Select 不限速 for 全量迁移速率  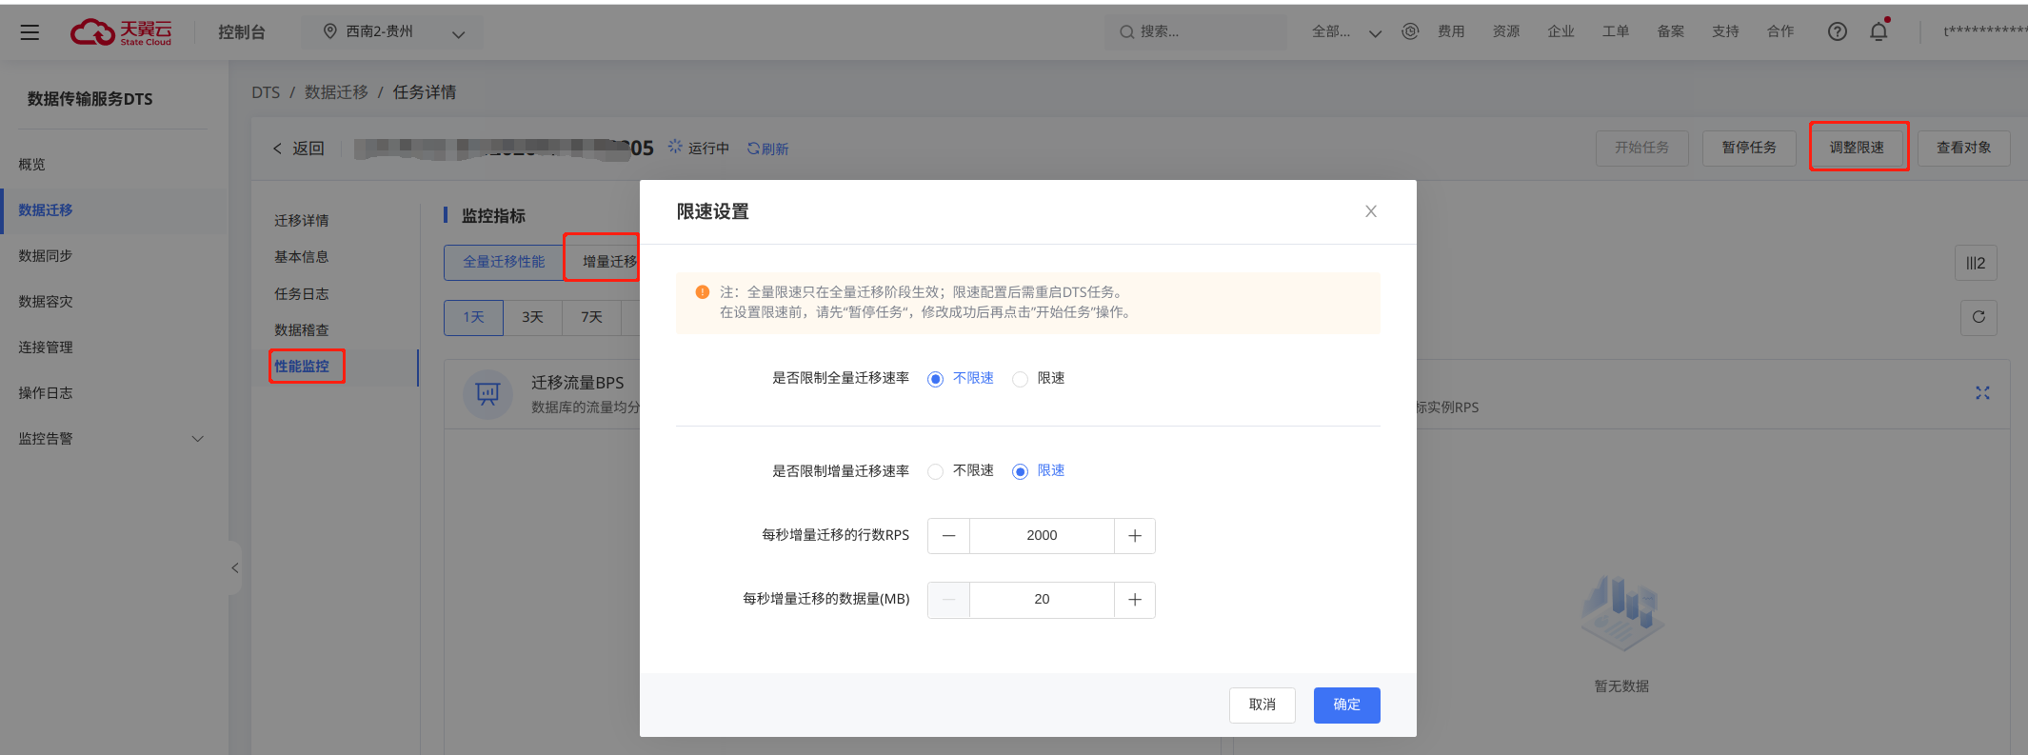pyautogui.click(x=961, y=379)
